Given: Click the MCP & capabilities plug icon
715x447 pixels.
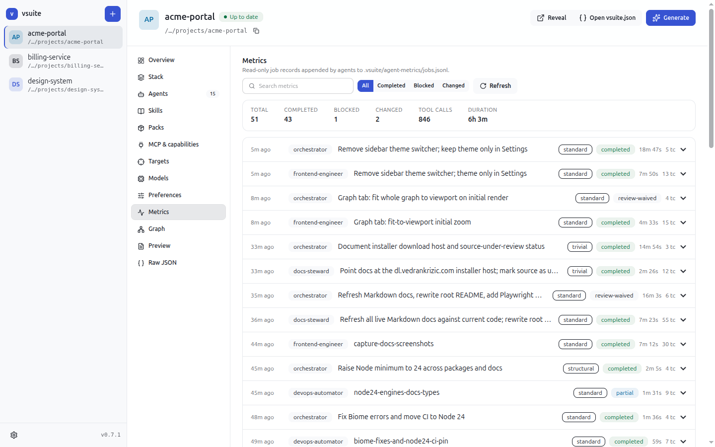Looking at the screenshot, I should click(141, 145).
